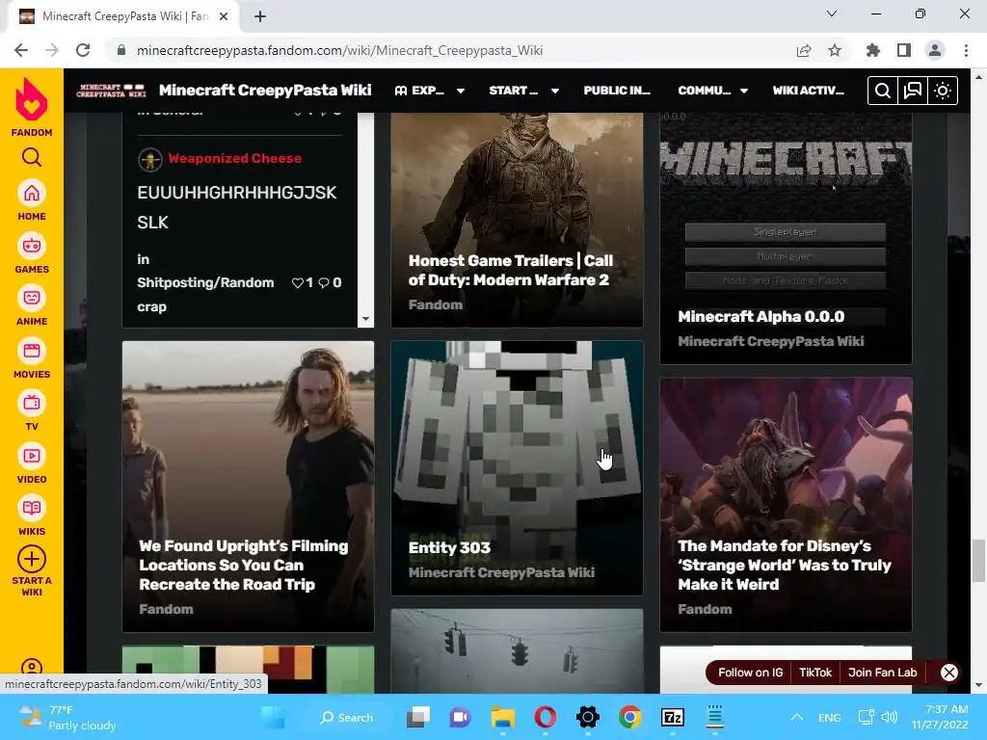Open the user profile icon in sidebar
The width and height of the screenshot is (987, 740).
pyautogui.click(x=32, y=667)
